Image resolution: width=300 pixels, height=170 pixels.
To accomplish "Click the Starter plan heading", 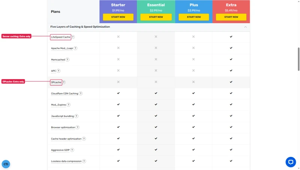I will point(118,5).
